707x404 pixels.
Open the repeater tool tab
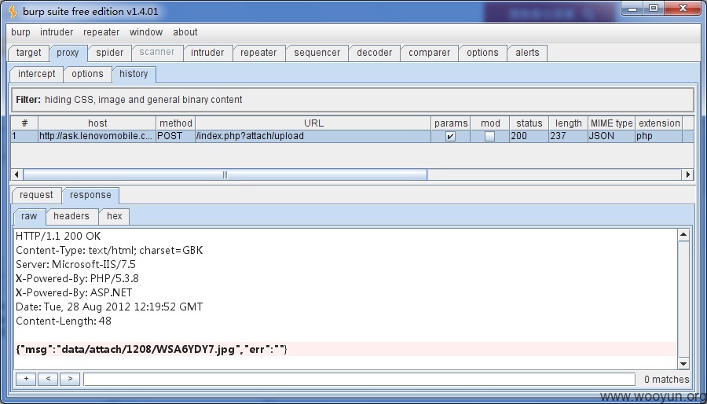(258, 53)
